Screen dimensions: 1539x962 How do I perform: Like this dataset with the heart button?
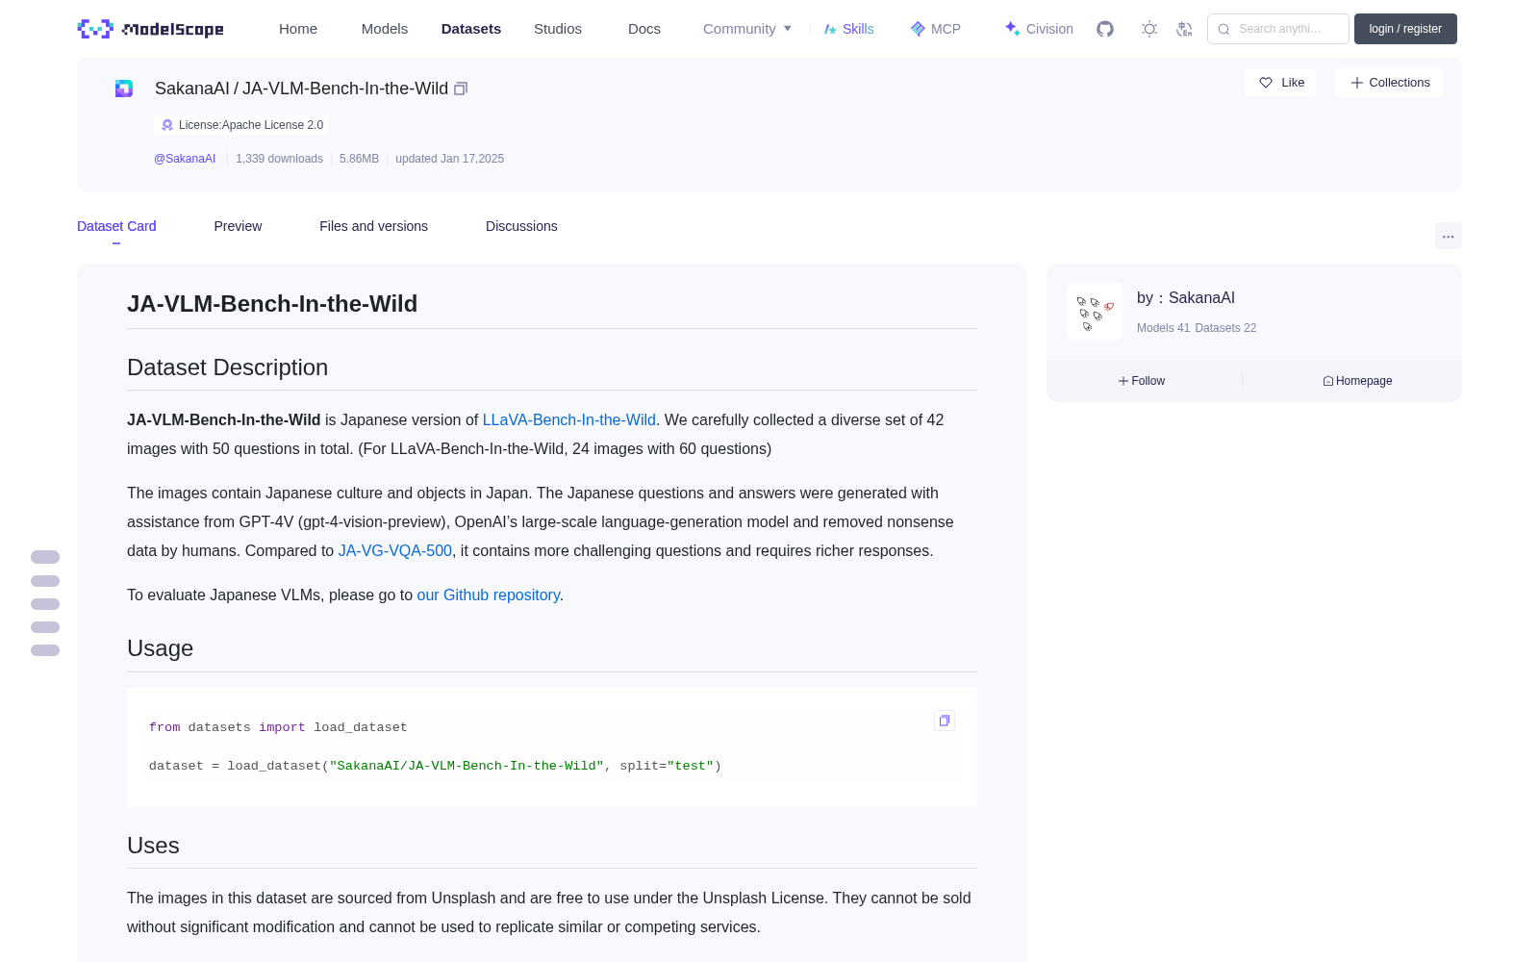point(1281,83)
